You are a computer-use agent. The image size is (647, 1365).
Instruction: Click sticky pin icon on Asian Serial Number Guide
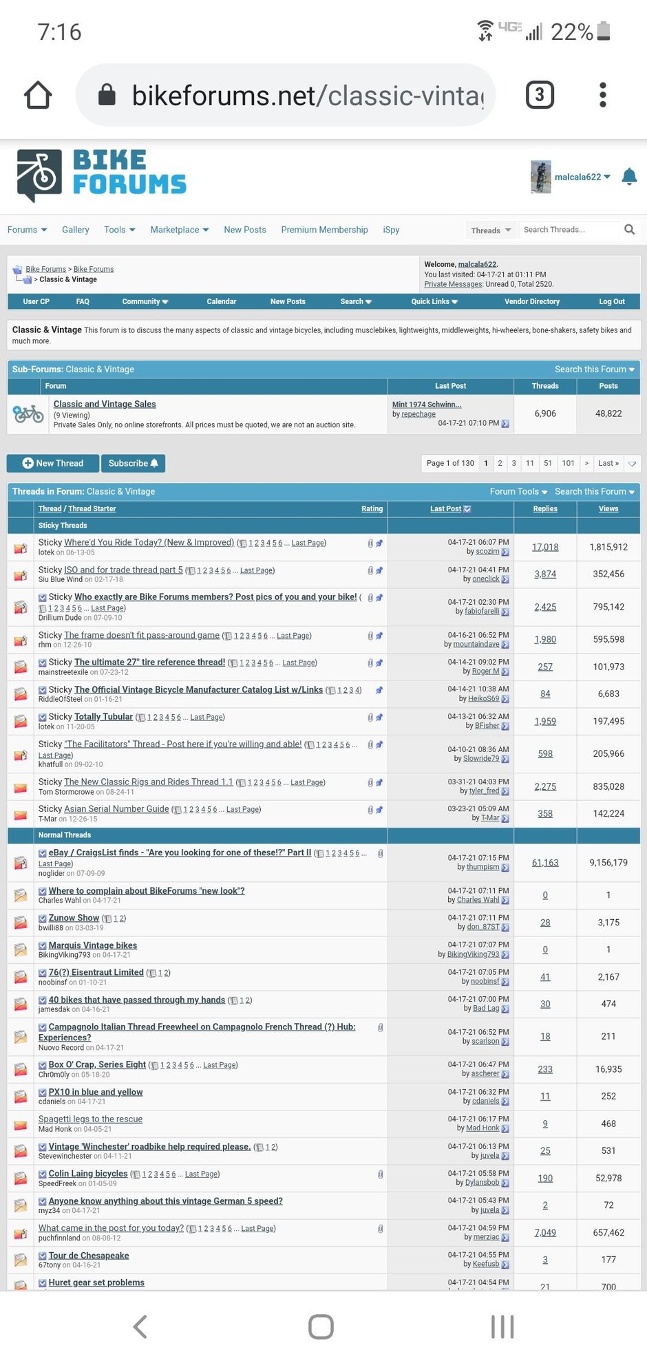379,810
